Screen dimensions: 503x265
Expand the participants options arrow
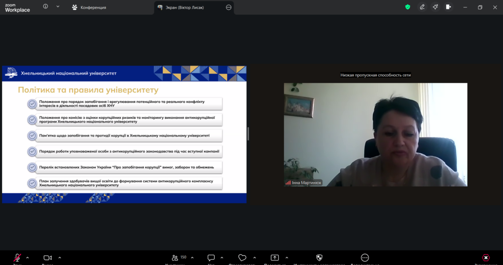click(192, 257)
